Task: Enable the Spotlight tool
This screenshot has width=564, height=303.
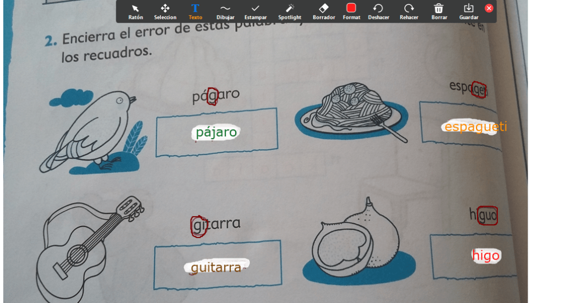Action: click(290, 12)
